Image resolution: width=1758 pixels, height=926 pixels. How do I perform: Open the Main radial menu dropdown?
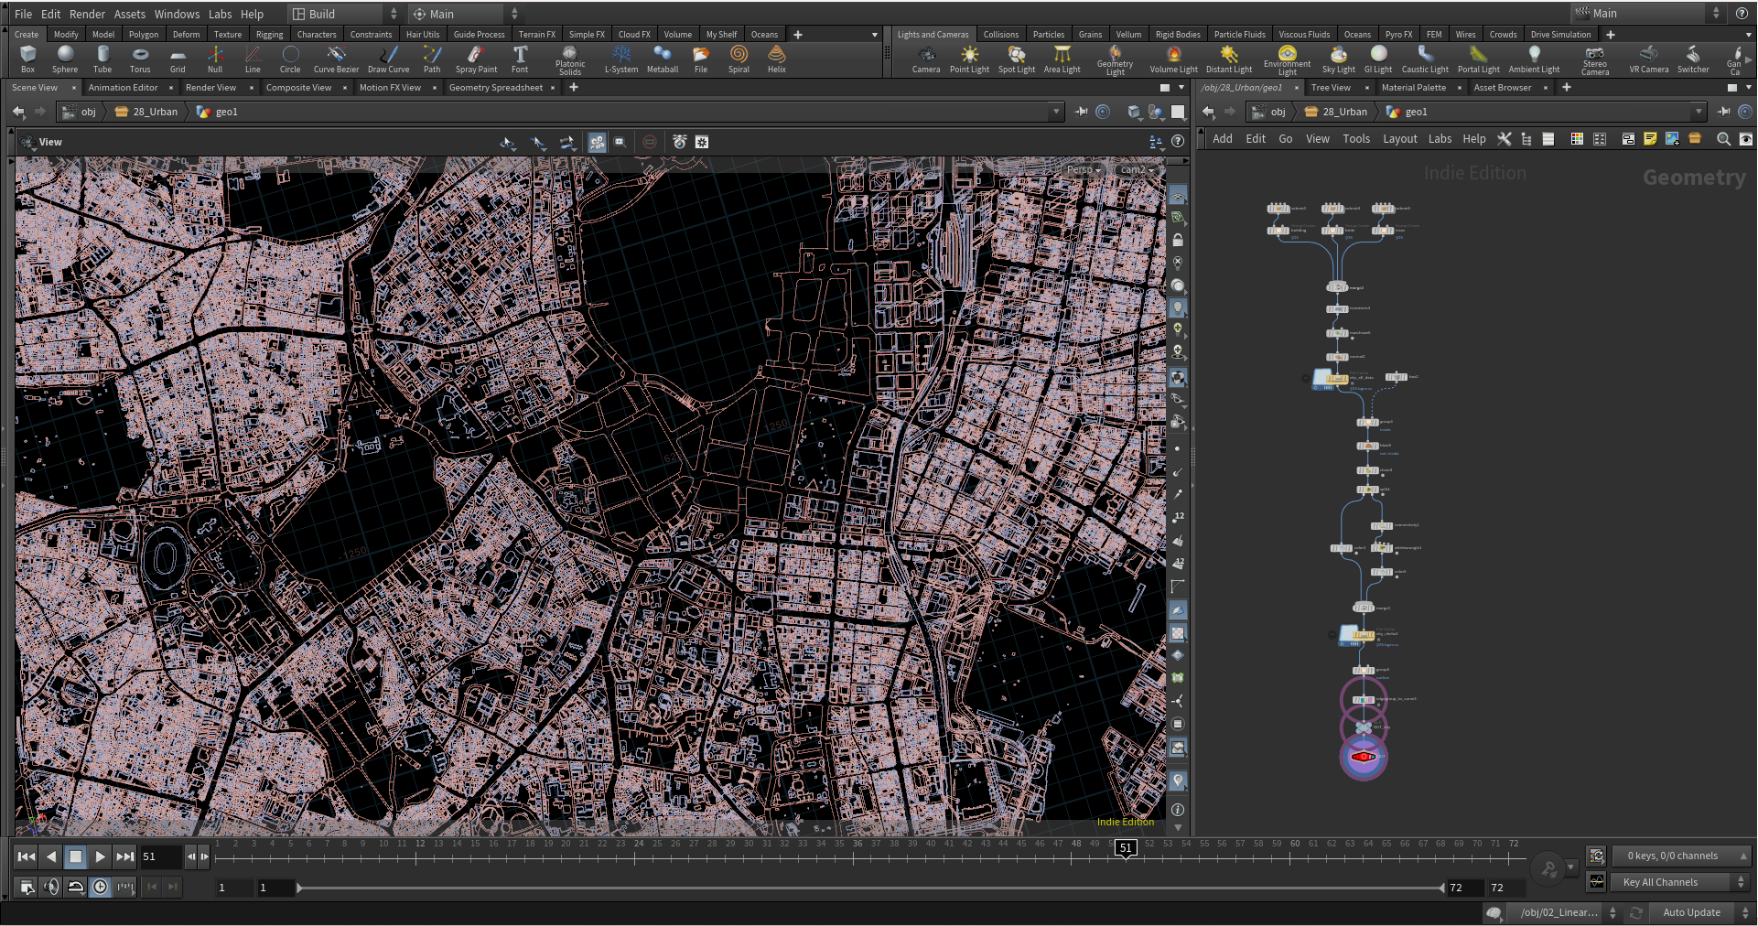click(x=464, y=14)
